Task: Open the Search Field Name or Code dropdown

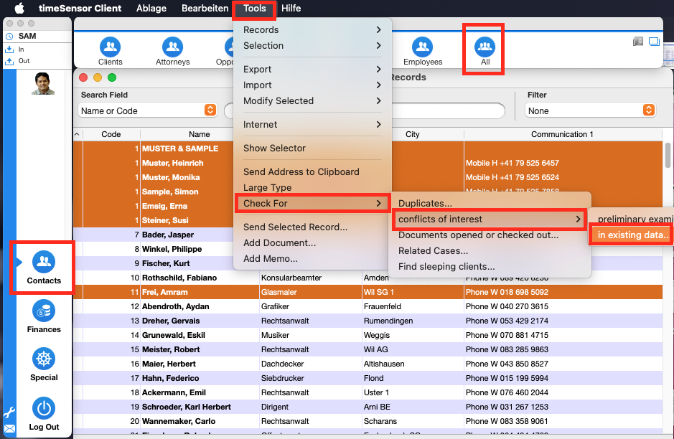Action: (148, 110)
